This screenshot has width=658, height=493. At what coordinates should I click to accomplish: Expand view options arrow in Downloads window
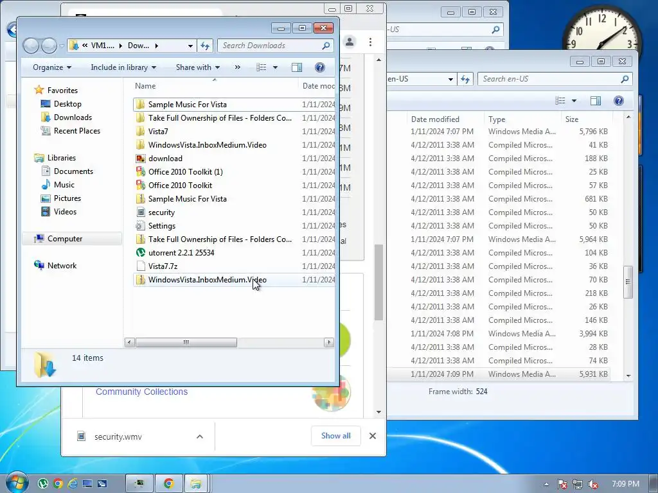[275, 67]
